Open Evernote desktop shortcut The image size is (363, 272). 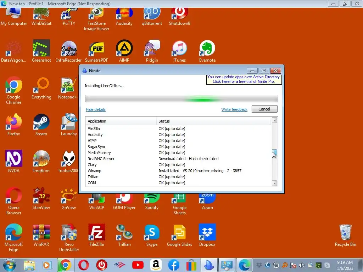[207, 51]
